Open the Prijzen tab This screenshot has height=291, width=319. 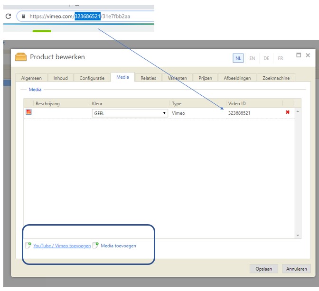(205, 78)
